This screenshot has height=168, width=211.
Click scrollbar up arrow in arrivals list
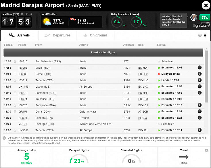(x=206, y=49)
